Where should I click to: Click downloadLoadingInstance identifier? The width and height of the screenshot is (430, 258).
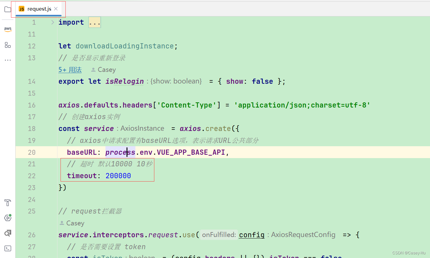(x=125, y=46)
